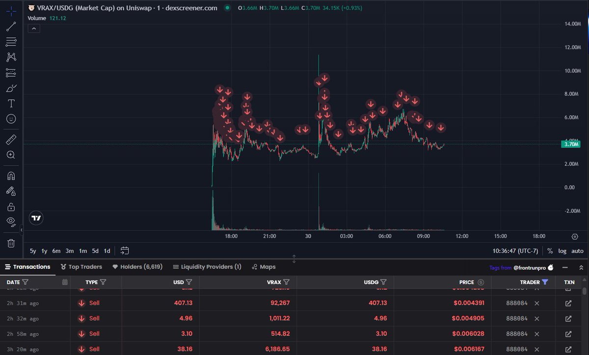Toggle hide all drawings eye icon
589x355 pixels.
(x=11, y=222)
